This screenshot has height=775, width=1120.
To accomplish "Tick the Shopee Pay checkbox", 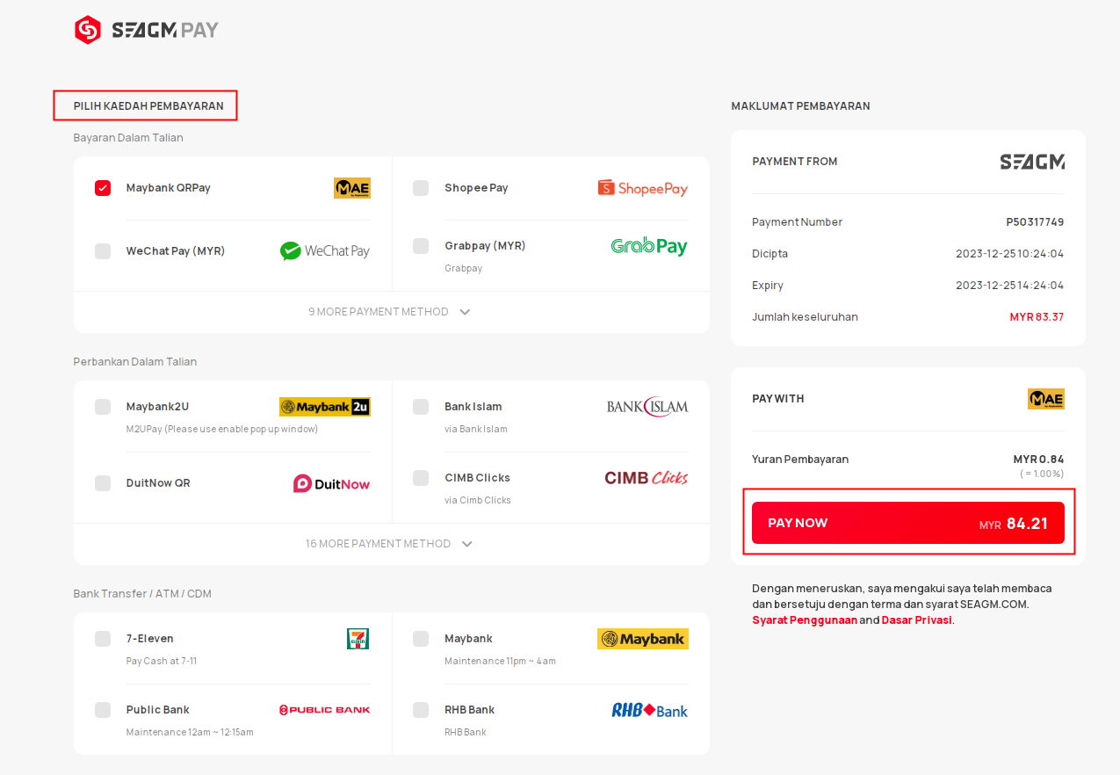I will [421, 188].
